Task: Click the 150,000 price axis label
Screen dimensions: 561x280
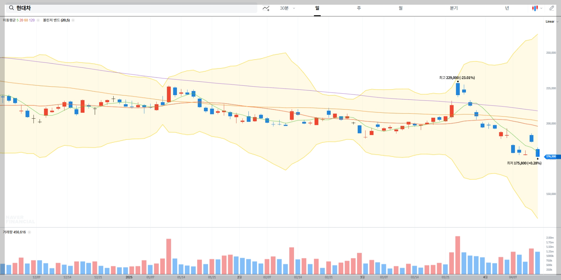Action: 551,194
